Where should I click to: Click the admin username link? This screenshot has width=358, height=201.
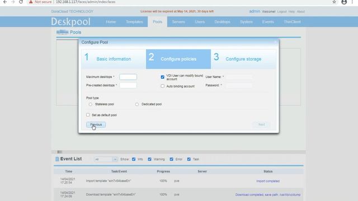255,11
